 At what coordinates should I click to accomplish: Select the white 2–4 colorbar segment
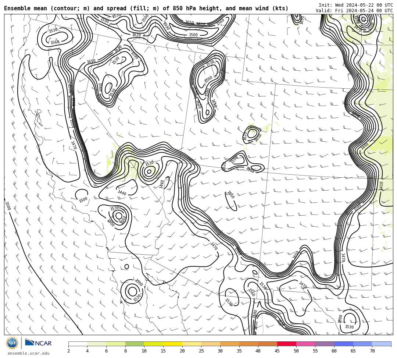coord(78,344)
